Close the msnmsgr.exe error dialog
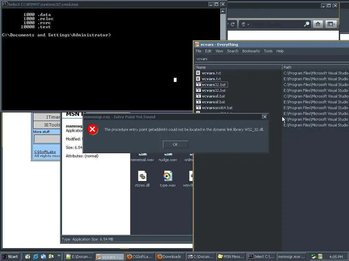Screen dimensions: 349x261 click(x=264, y=117)
